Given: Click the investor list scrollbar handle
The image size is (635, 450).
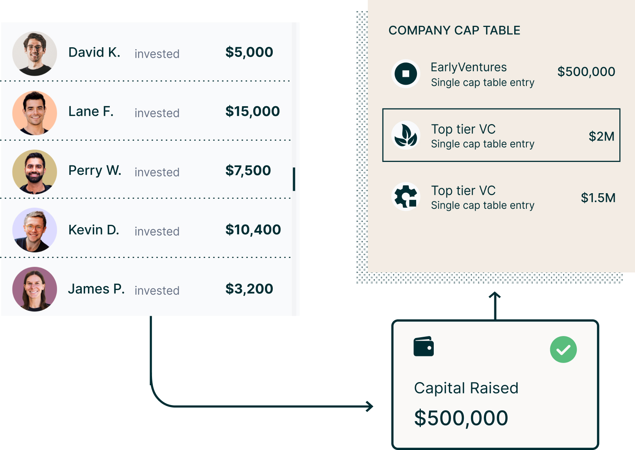Looking at the screenshot, I should click(x=294, y=179).
